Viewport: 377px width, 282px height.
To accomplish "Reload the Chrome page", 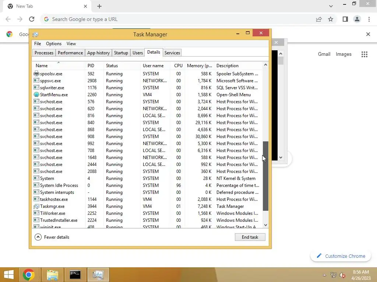I will [32, 19].
